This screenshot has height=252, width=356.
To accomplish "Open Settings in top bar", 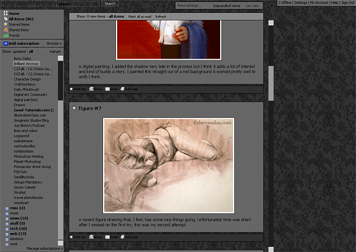I will 301,3.
